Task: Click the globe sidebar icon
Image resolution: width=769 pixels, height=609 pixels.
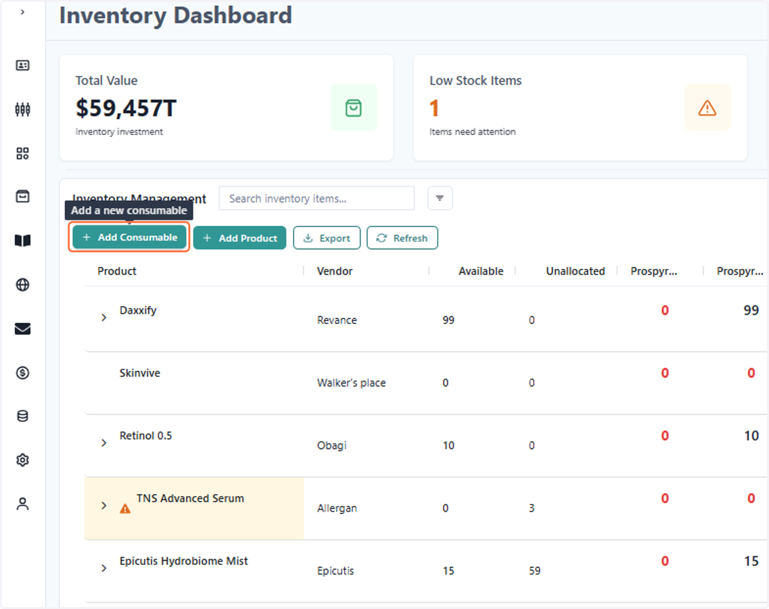Action: 22,285
